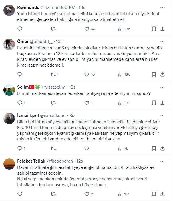Image resolution: width=173 pixels, height=201 pixels.
Task: Share R@imundo's tweet
Action: [x=162, y=29]
